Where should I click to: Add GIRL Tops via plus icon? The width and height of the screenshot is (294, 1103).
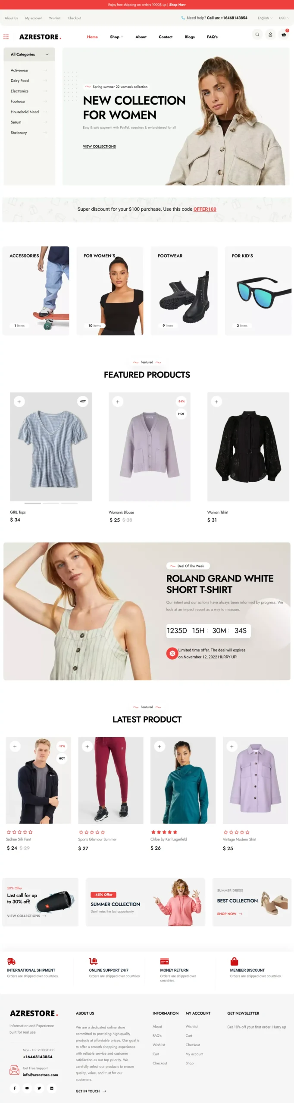click(x=19, y=402)
